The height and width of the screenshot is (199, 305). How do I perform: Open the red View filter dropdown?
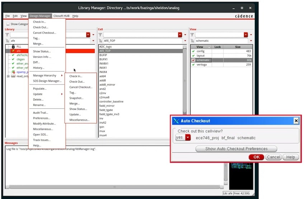246,35
